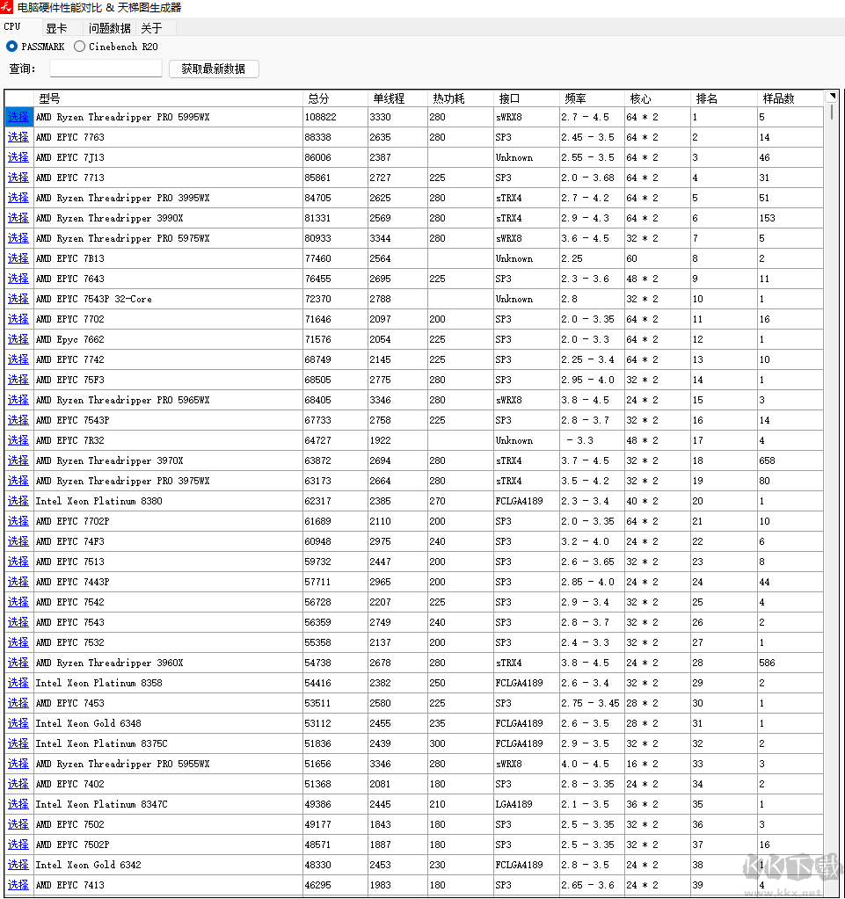Image resolution: width=845 pixels, height=899 pixels.
Task: Click the 排名 column header
Action: coord(724,98)
